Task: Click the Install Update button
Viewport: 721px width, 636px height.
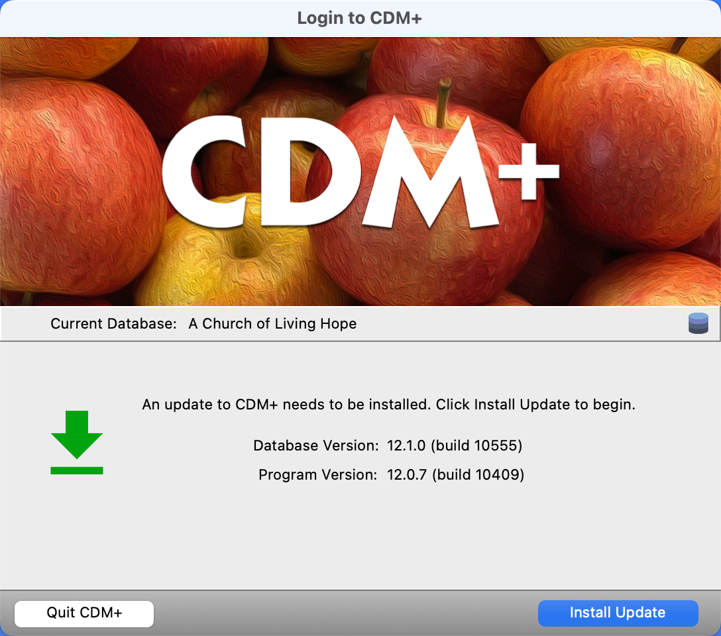Action: tap(618, 613)
